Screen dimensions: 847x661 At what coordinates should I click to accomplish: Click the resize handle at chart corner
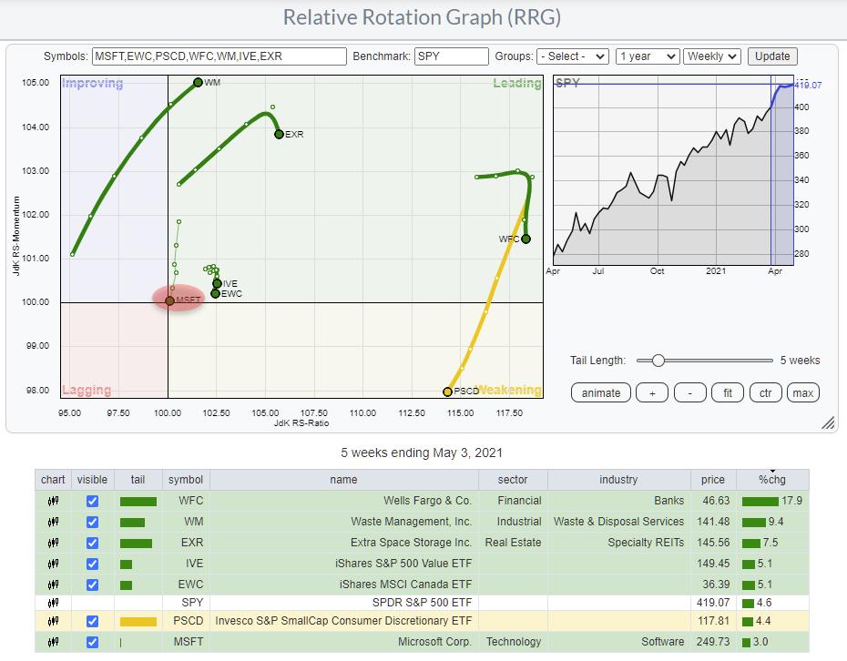click(x=828, y=423)
